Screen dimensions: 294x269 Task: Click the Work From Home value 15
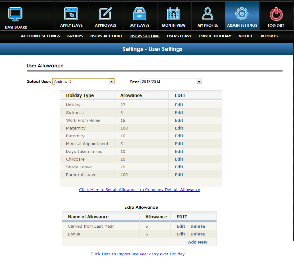[x=123, y=121]
